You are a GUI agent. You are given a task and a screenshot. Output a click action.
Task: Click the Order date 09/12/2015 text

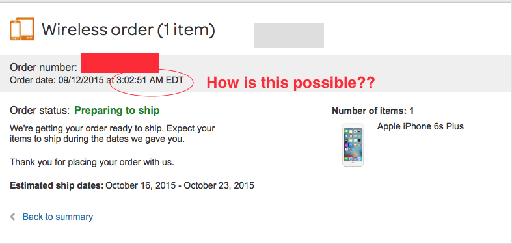[57, 80]
